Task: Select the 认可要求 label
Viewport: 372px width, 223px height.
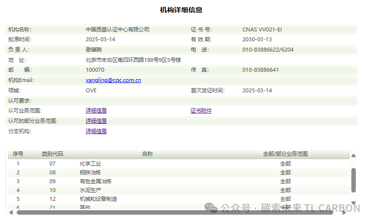Action: click(x=20, y=101)
